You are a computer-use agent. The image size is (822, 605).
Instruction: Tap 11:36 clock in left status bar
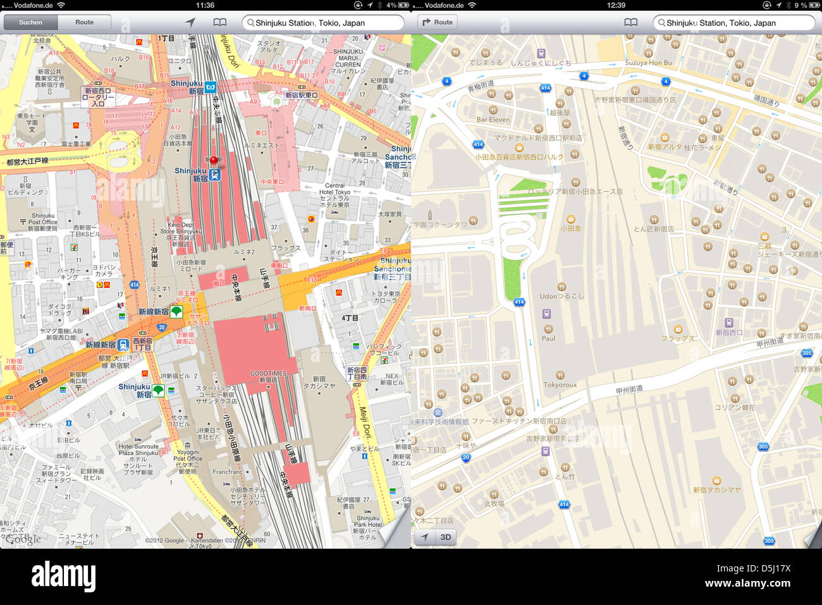point(205,5)
